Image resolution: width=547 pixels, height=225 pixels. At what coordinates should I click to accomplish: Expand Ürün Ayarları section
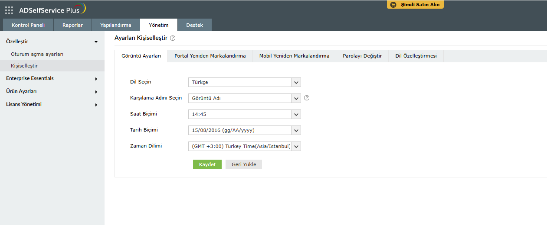pyautogui.click(x=52, y=91)
